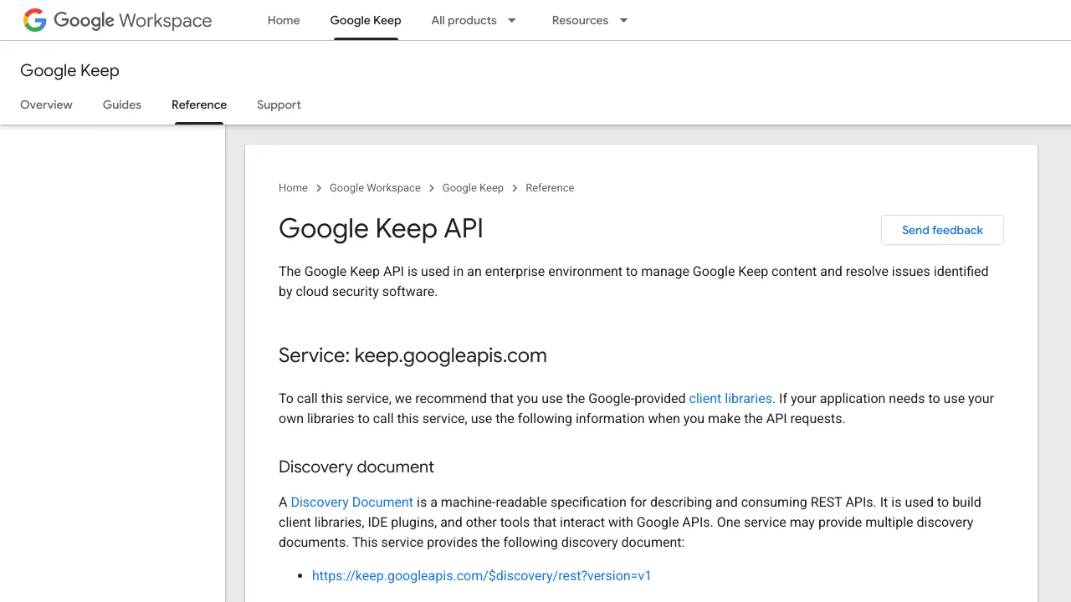The height and width of the screenshot is (602, 1071).
Task: Click the Send feedback button
Action: point(942,230)
